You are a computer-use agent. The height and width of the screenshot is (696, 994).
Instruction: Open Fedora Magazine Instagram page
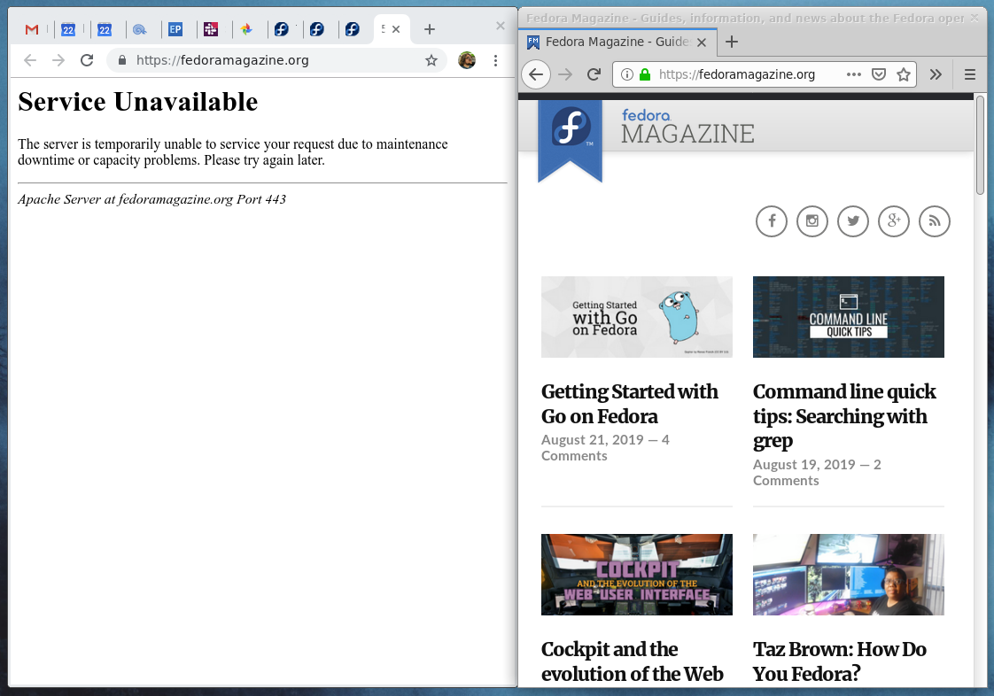(x=812, y=221)
